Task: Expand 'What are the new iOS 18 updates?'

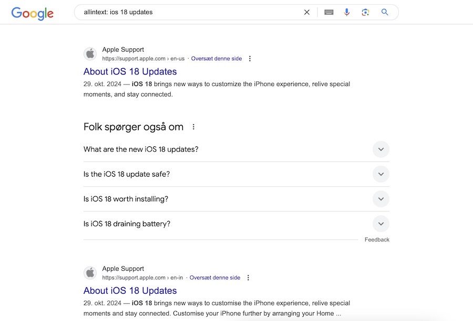Action: [x=381, y=149]
